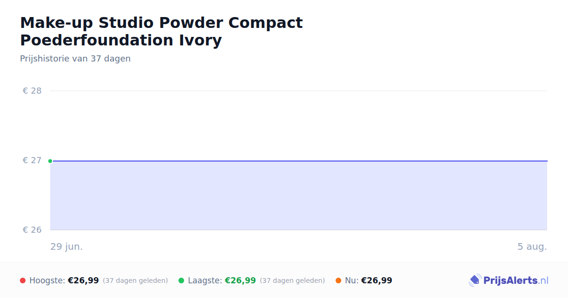Image resolution: width=568 pixels, height=298 pixels.
Task: Click the orange Nu indicator dot
Action: click(338, 280)
